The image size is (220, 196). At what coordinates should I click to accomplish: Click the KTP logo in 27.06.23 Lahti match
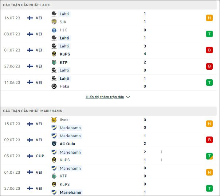click(54, 62)
